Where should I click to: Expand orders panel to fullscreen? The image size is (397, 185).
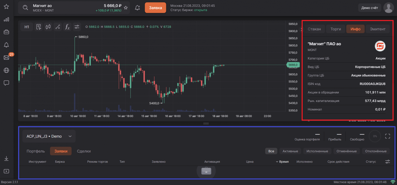(x=387, y=136)
